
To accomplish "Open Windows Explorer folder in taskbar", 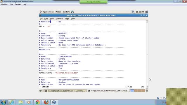I will coord(21,102).
